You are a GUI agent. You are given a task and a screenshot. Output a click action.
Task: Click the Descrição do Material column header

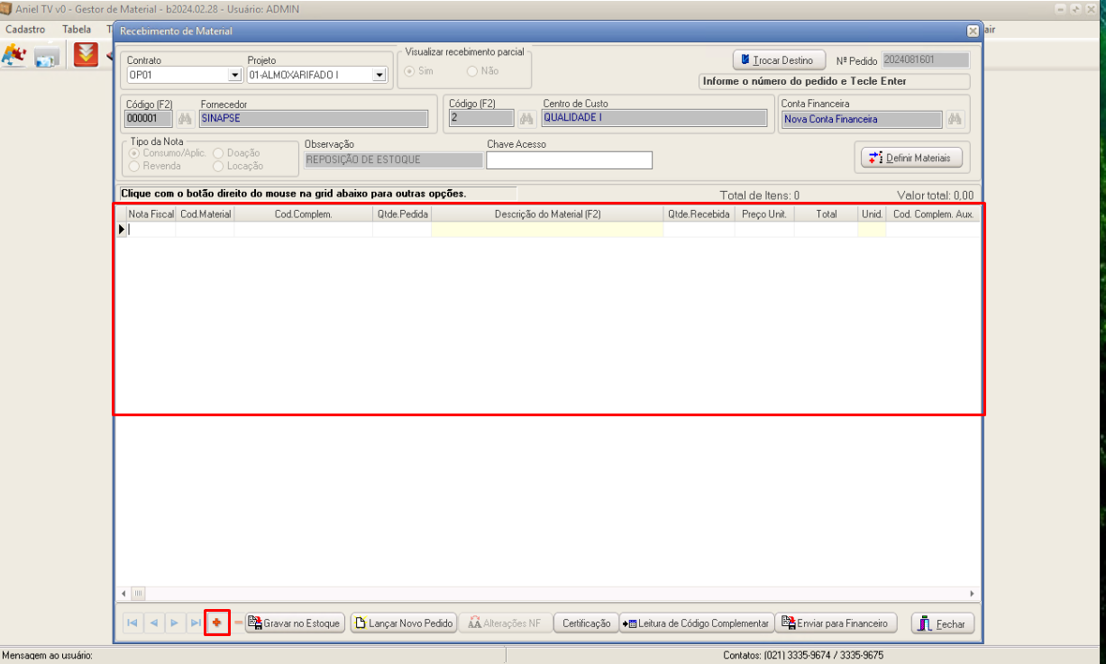[x=547, y=214]
